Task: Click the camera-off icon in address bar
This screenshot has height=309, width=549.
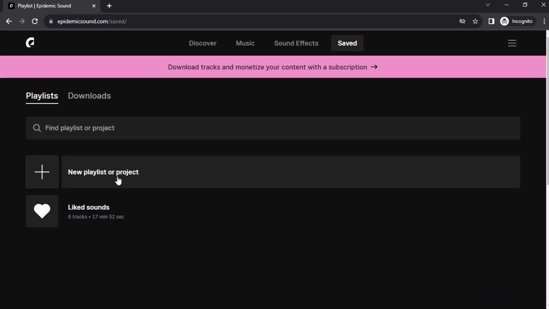Action: click(462, 21)
